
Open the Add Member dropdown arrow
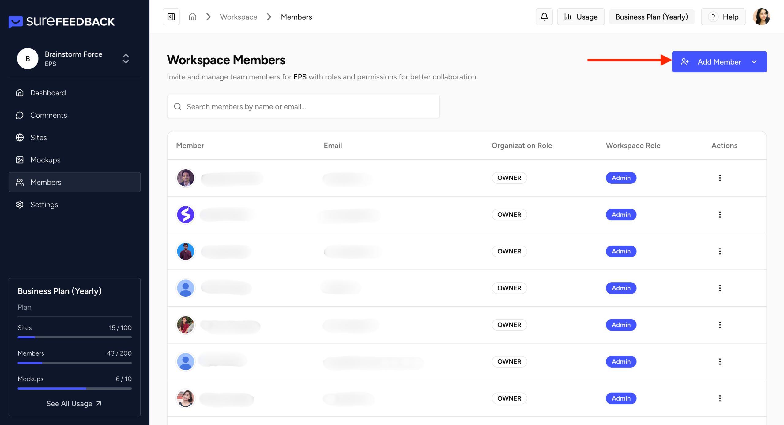[x=754, y=62]
